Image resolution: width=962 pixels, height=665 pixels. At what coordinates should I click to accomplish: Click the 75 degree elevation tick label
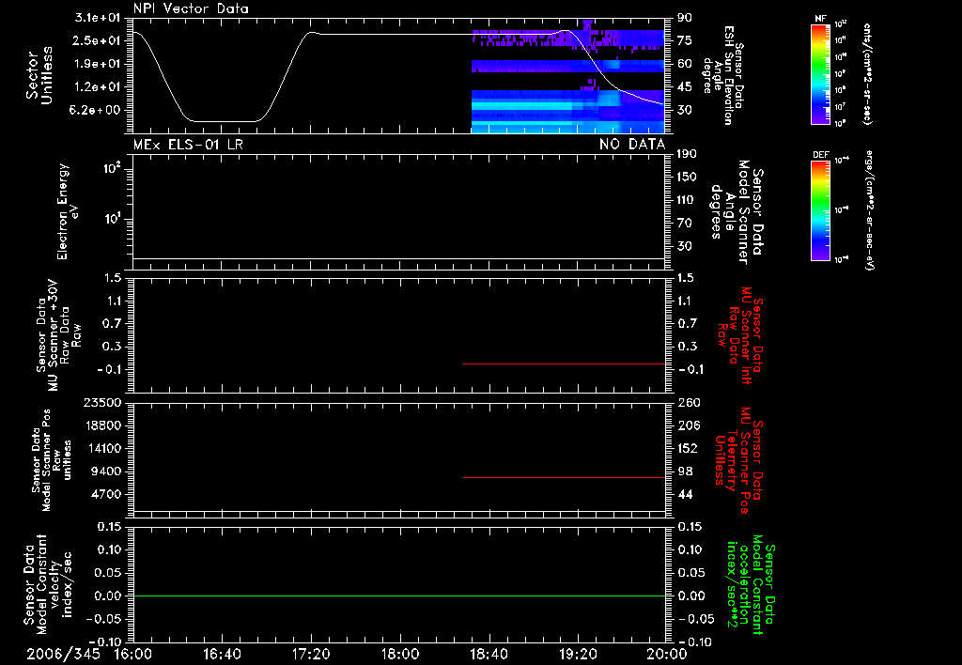point(684,40)
